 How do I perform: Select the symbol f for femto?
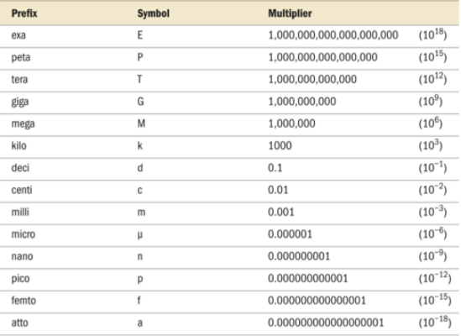coord(139,301)
